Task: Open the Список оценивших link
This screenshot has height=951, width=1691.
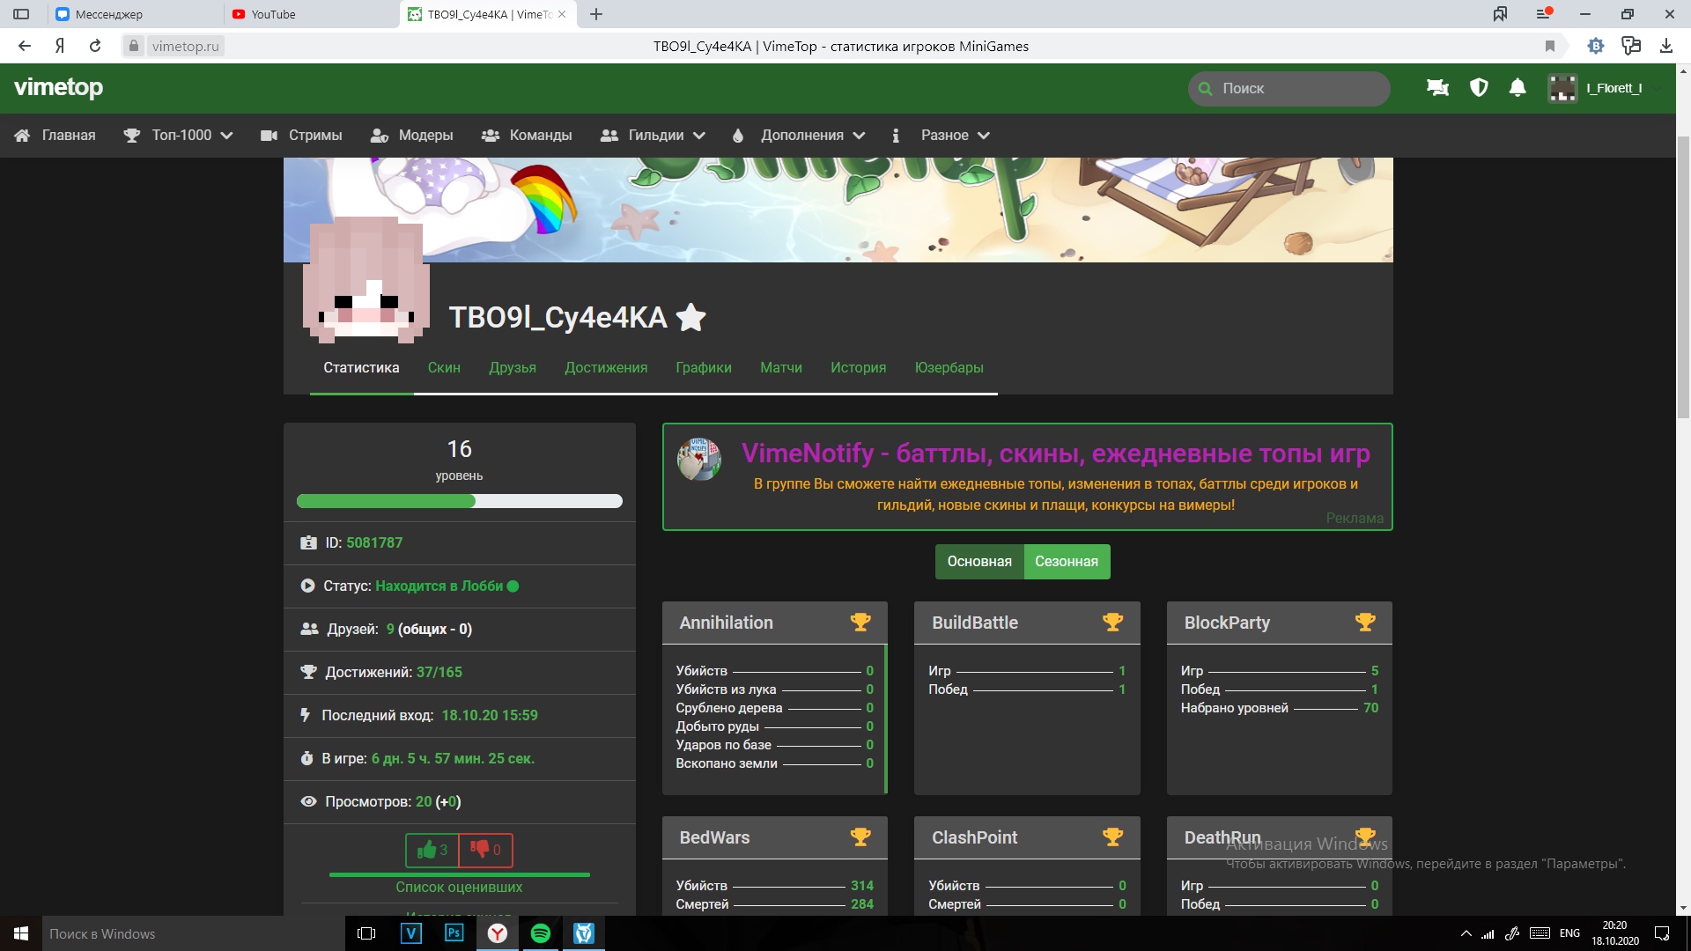Action: click(459, 887)
